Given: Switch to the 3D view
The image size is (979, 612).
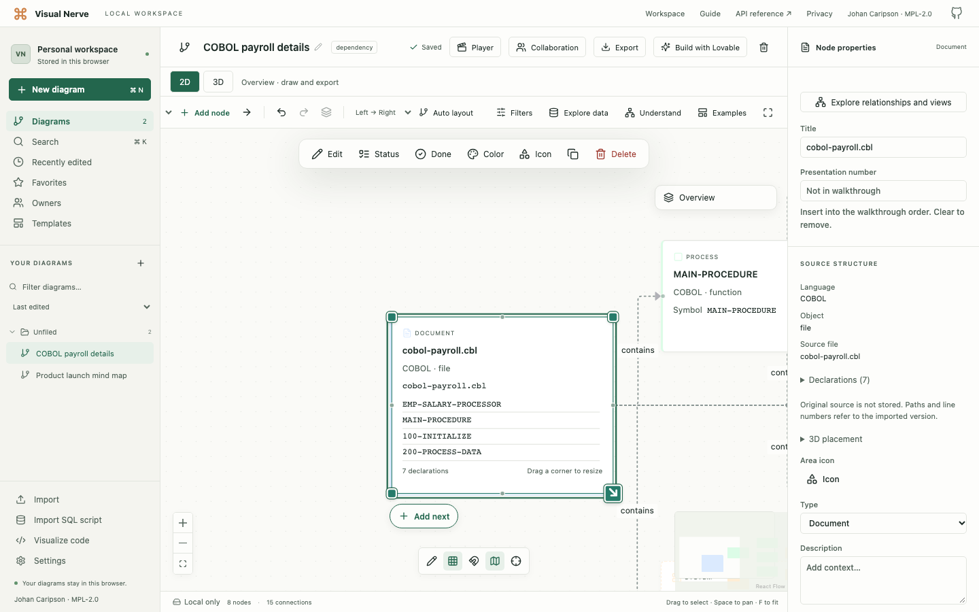Looking at the screenshot, I should 218,82.
